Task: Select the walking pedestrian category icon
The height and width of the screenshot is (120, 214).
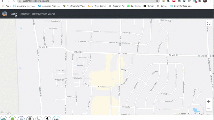Action: [x=47, y=118]
